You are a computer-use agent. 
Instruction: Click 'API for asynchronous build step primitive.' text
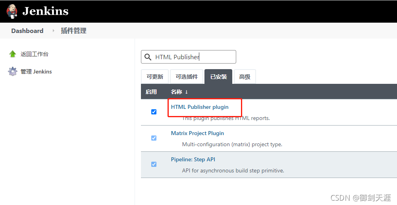point(233,170)
